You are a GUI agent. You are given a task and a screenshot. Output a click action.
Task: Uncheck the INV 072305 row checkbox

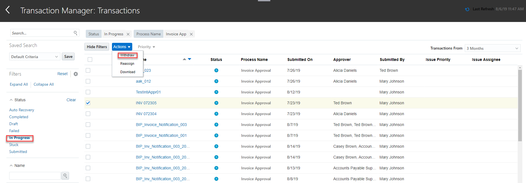[88, 103]
